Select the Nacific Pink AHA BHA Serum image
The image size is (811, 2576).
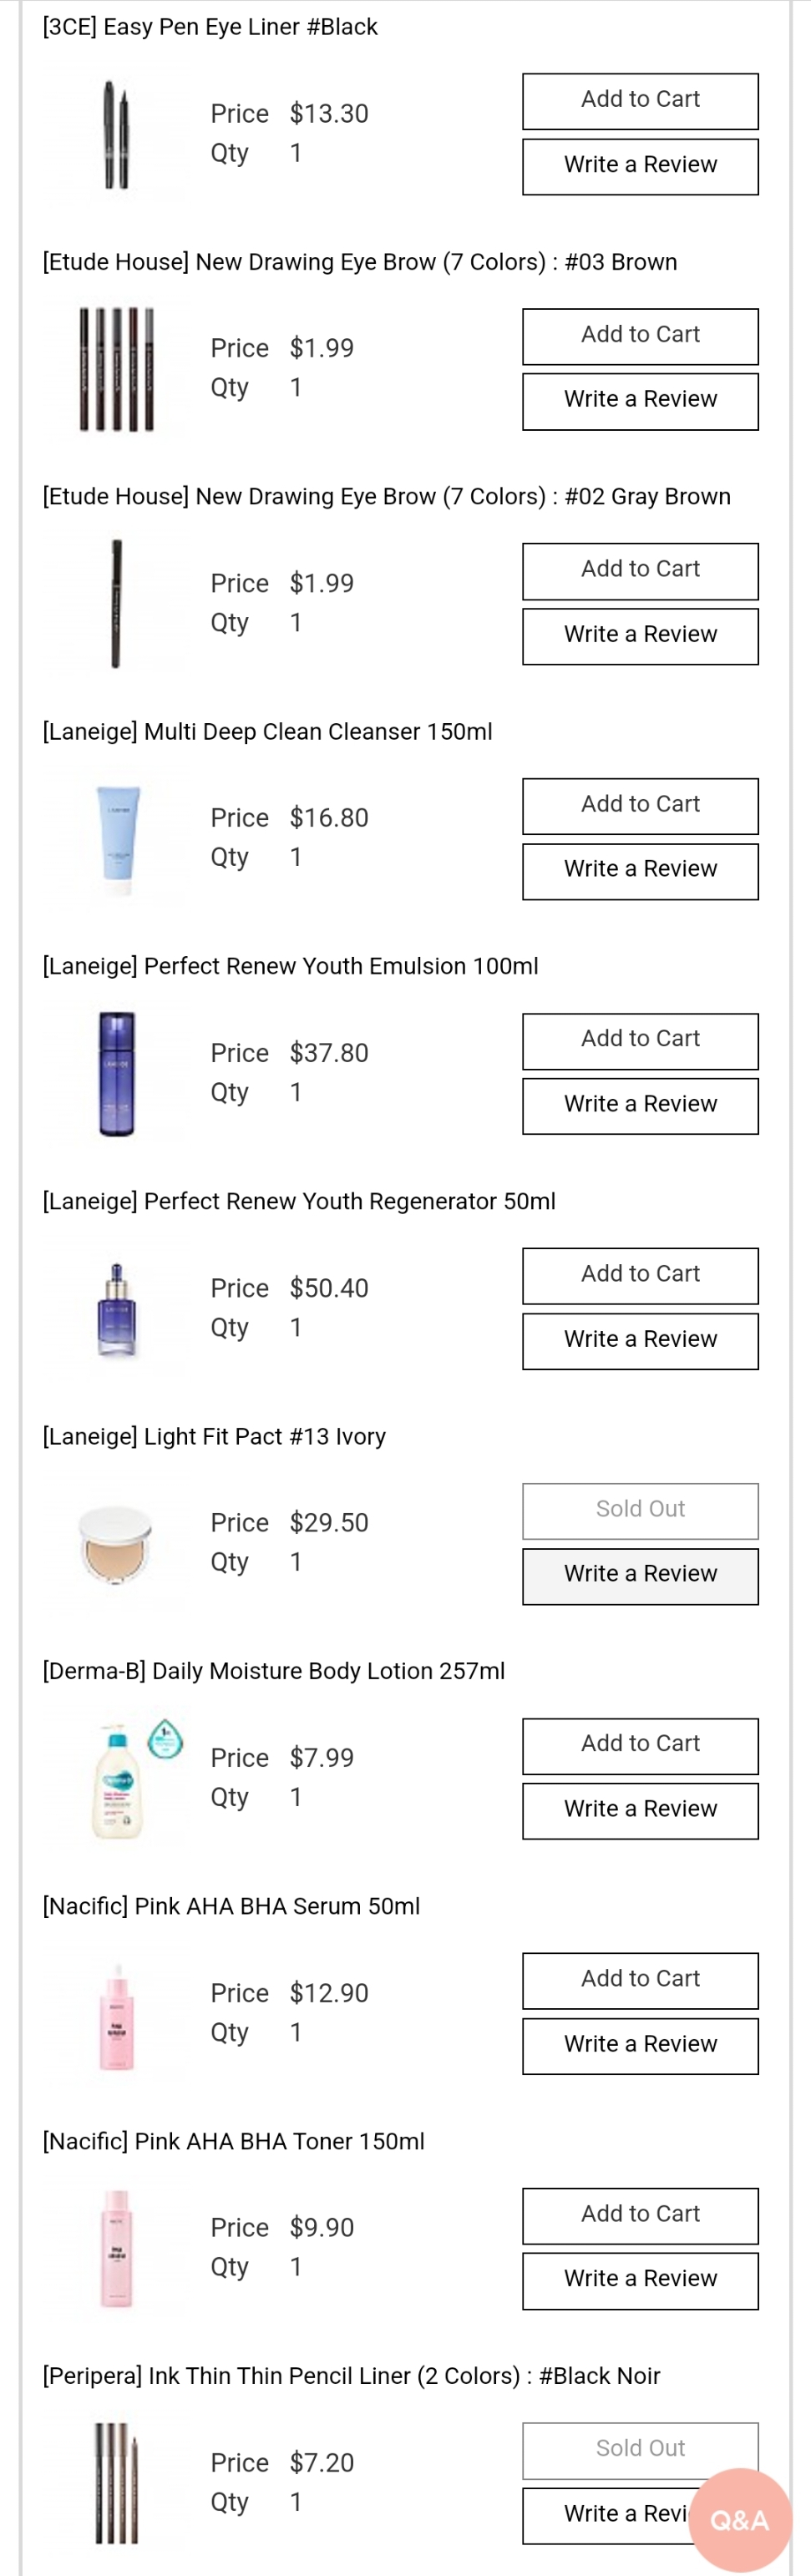coord(116,2013)
